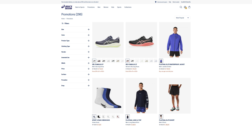
Task: Click FUJITRAIL ELITE SHORT title
Action: point(167,120)
